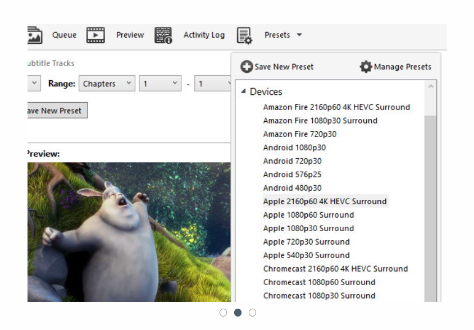Viewport: 474px width, 330px height.
Task: Click the video preview image
Action: [129, 232]
